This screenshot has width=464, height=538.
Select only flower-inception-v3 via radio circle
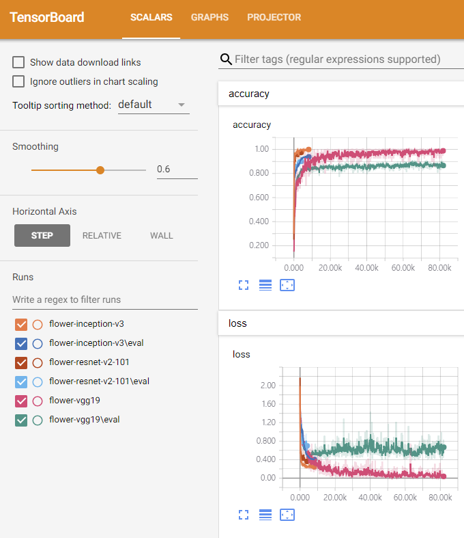click(38, 325)
